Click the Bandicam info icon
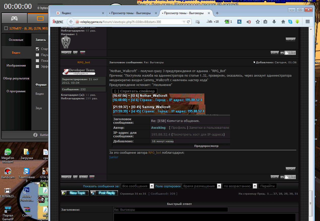The image size is (320, 221). click(x=36, y=135)
